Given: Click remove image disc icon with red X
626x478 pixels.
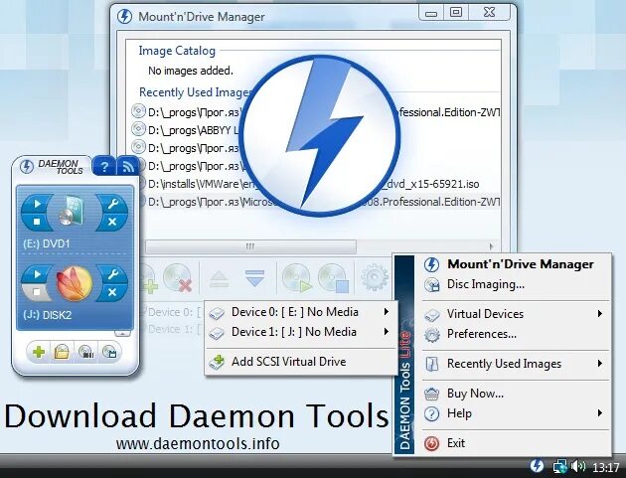Looking at the screenshot, I should coord(178,278).
